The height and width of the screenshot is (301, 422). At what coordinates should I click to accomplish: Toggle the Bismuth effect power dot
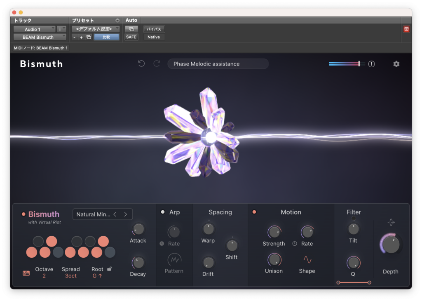pyautogui.click(x=23, y=214)
